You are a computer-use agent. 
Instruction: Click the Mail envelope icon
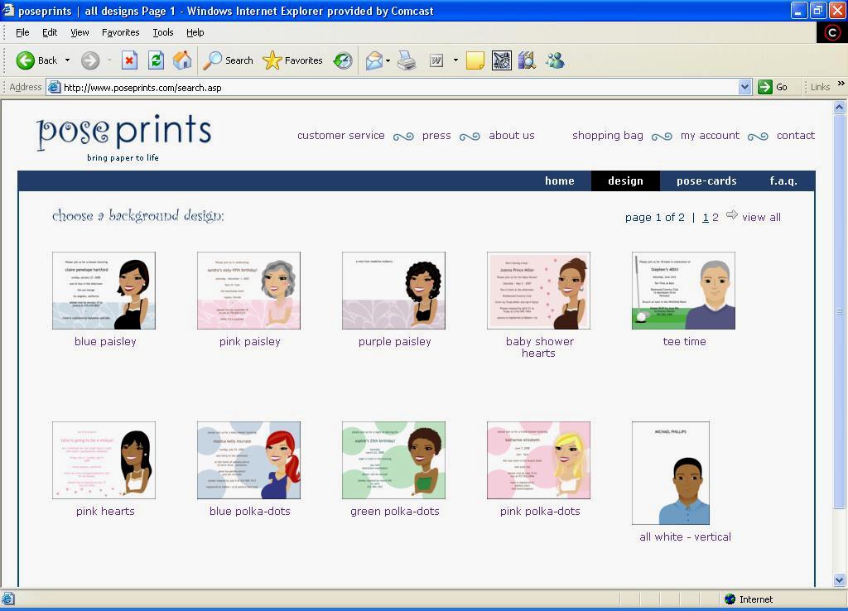point(373,60)
